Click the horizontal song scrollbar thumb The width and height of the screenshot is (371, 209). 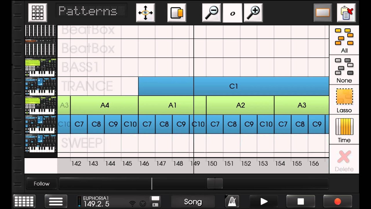pyautogui.click(x=215, y=183)
